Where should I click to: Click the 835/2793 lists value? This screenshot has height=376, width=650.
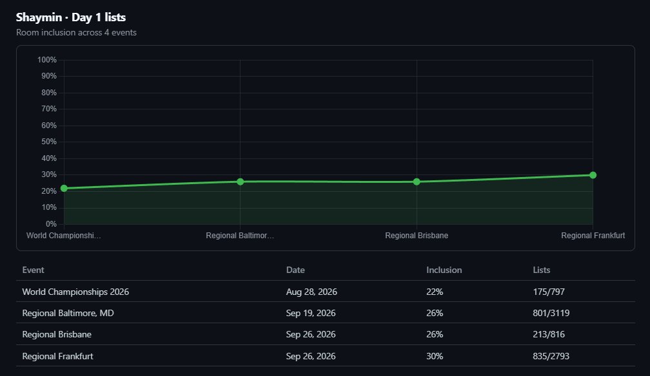(x=551, y=356)
